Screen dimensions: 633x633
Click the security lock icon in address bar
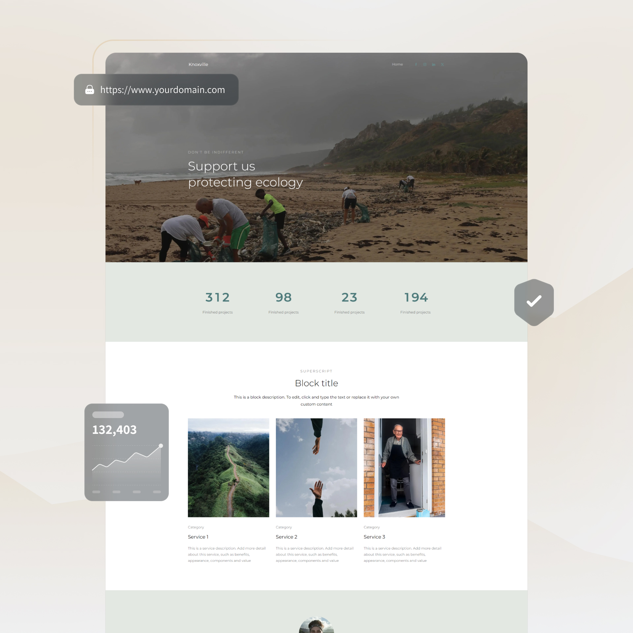tap(89, 89)
